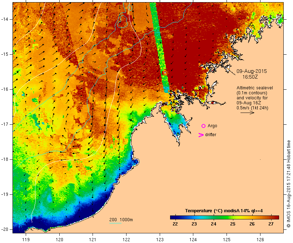Click longitude axis label 119
This screenshot has width=293, height=243.
[26, 240]
